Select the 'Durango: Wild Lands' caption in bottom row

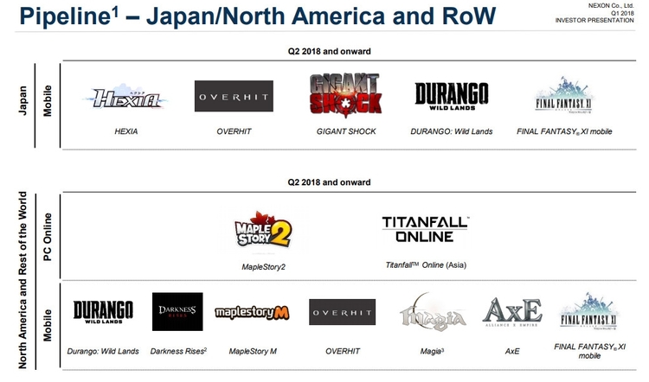(x=103, y=352)
